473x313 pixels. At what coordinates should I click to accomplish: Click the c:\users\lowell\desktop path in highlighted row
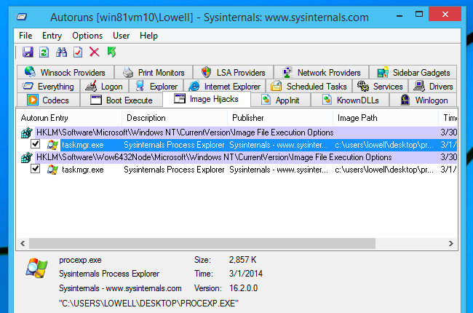coord(384,145)
